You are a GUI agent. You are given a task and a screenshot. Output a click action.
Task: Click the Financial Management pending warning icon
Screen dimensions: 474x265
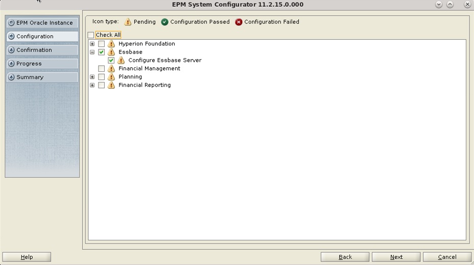[111, 68]
